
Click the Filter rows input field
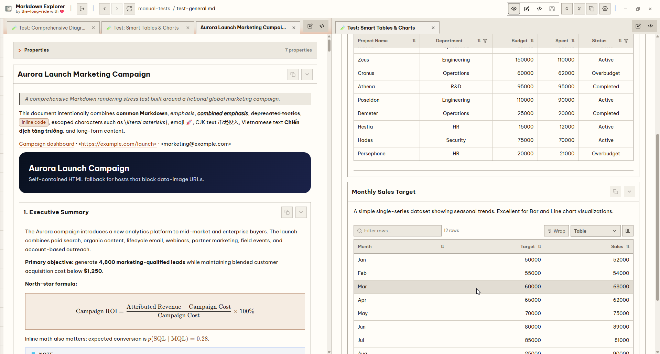[398, 231]
